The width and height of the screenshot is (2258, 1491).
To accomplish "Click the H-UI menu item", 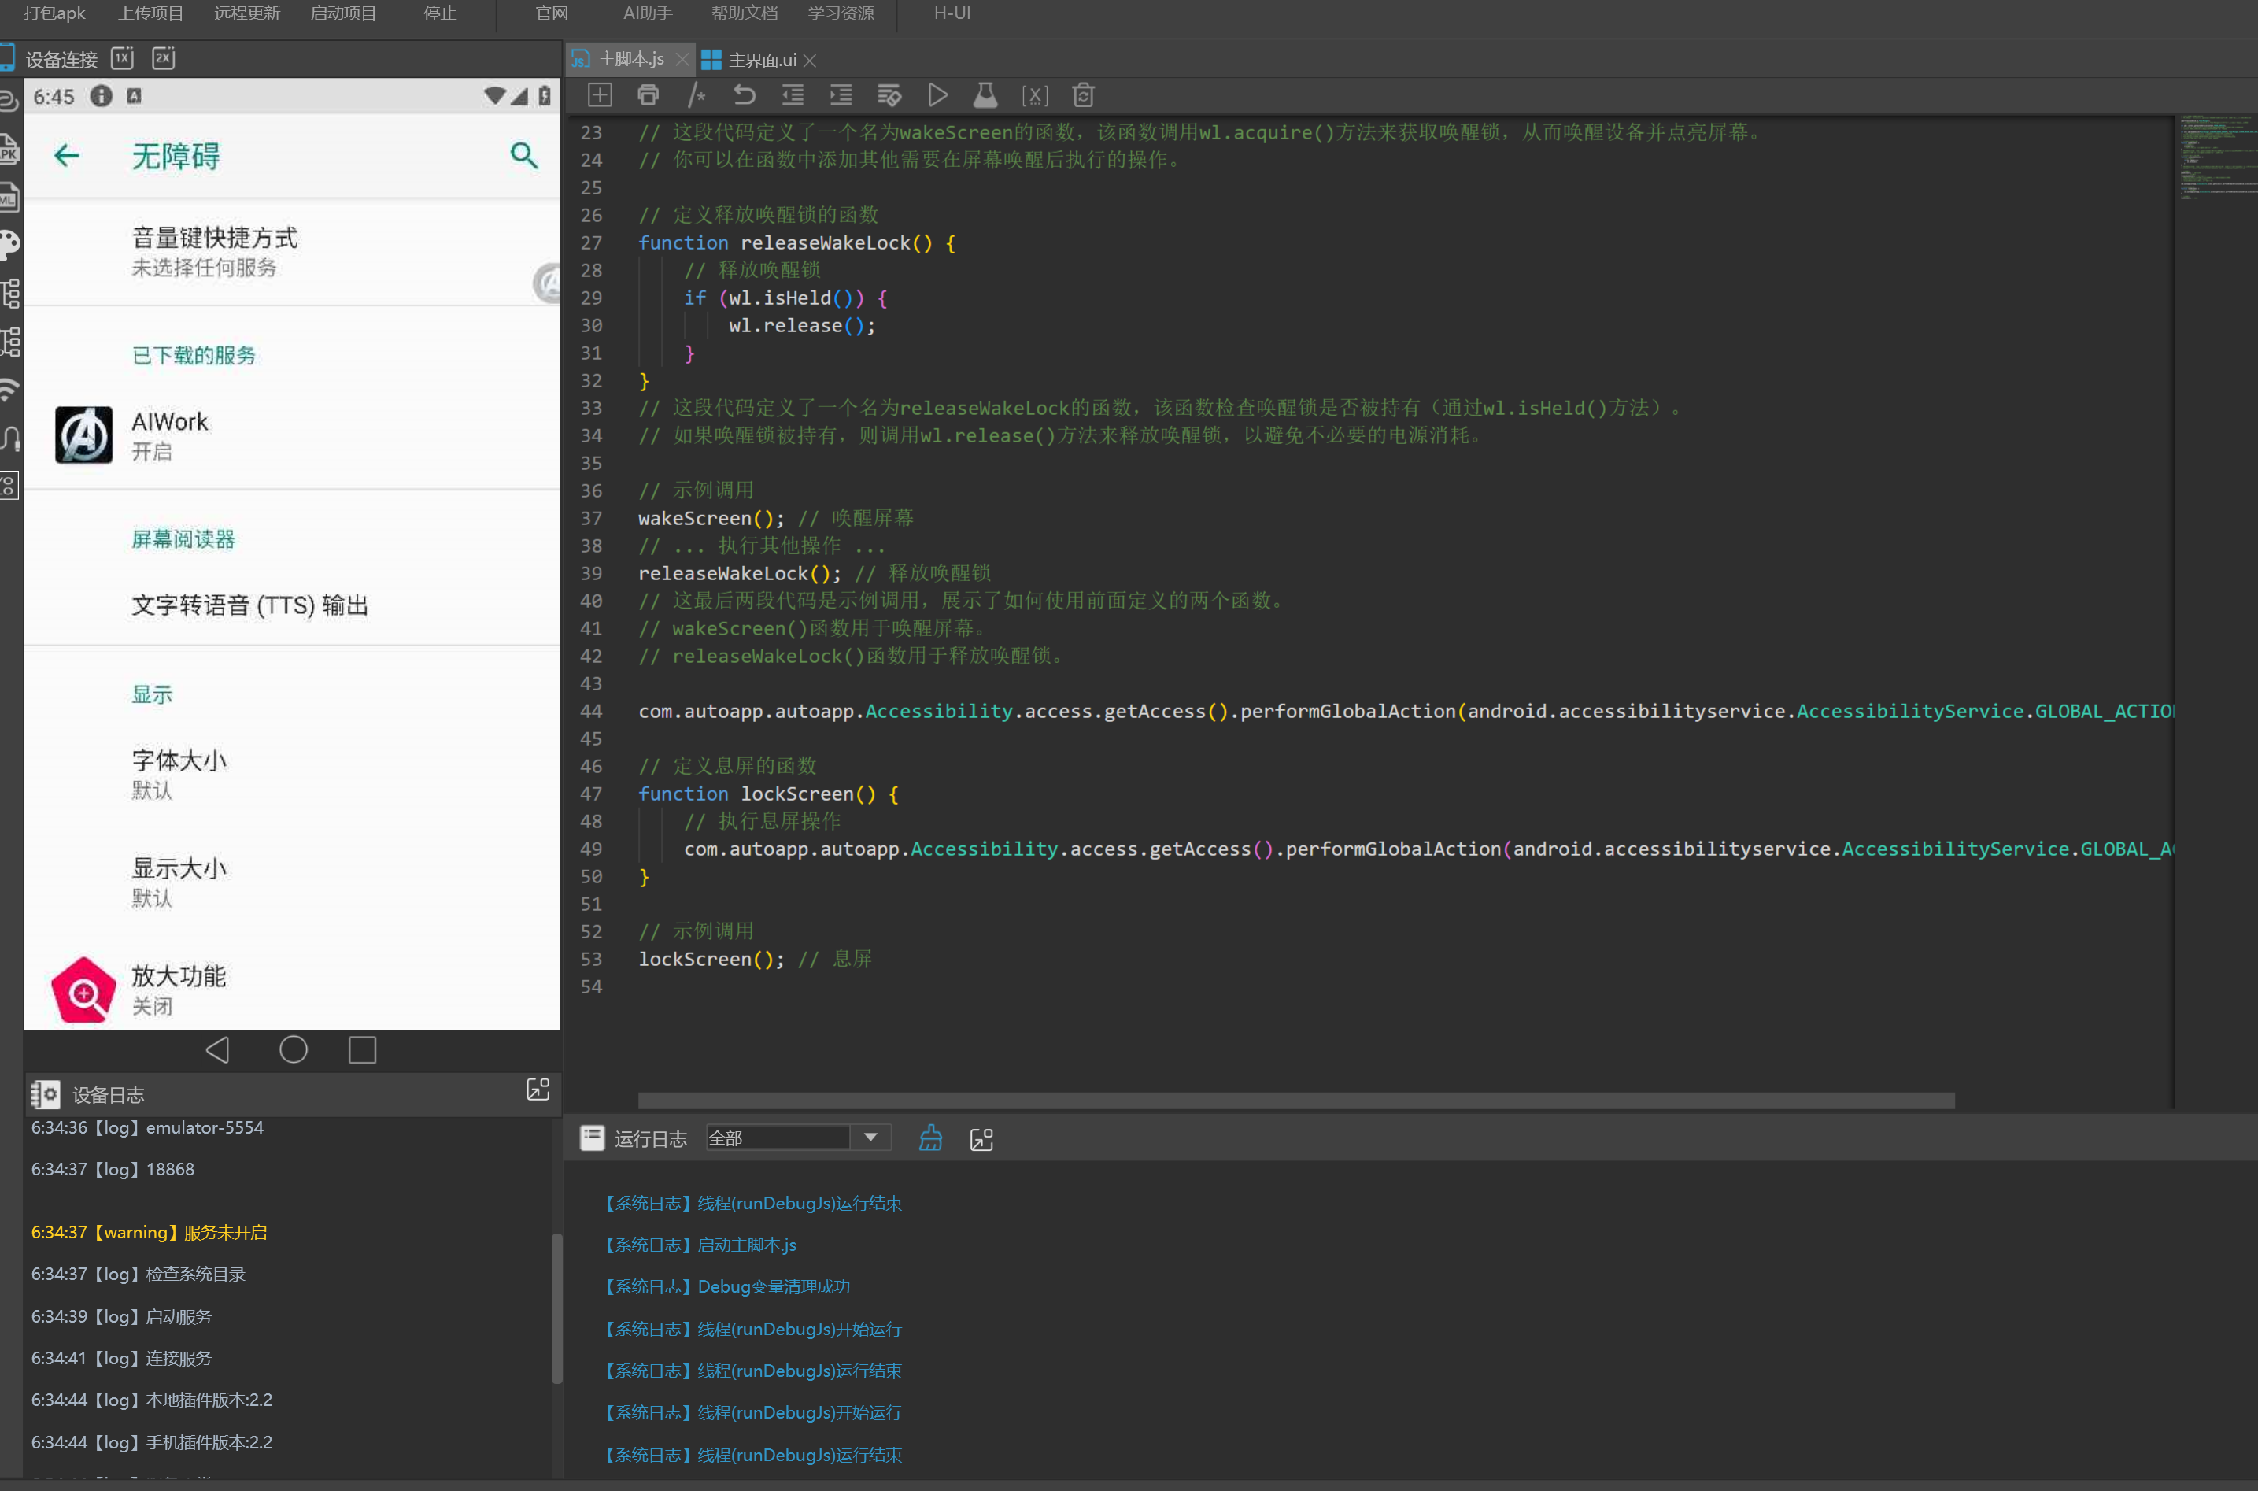I will [952, 13].
